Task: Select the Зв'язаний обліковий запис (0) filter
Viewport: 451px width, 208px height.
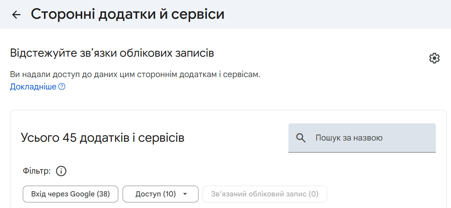Action: [x=264, y=194]
